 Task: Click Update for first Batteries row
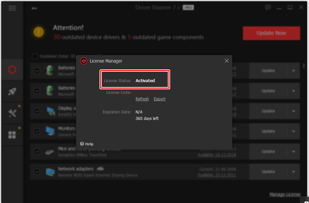[x=268, y=71]
